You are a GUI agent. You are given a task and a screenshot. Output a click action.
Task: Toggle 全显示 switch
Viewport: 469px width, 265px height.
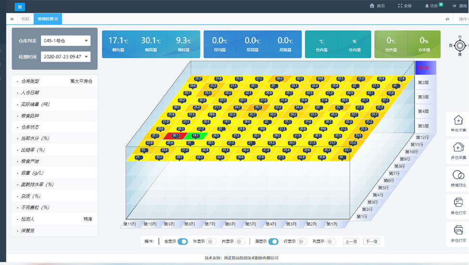click(x=182, y=241)
